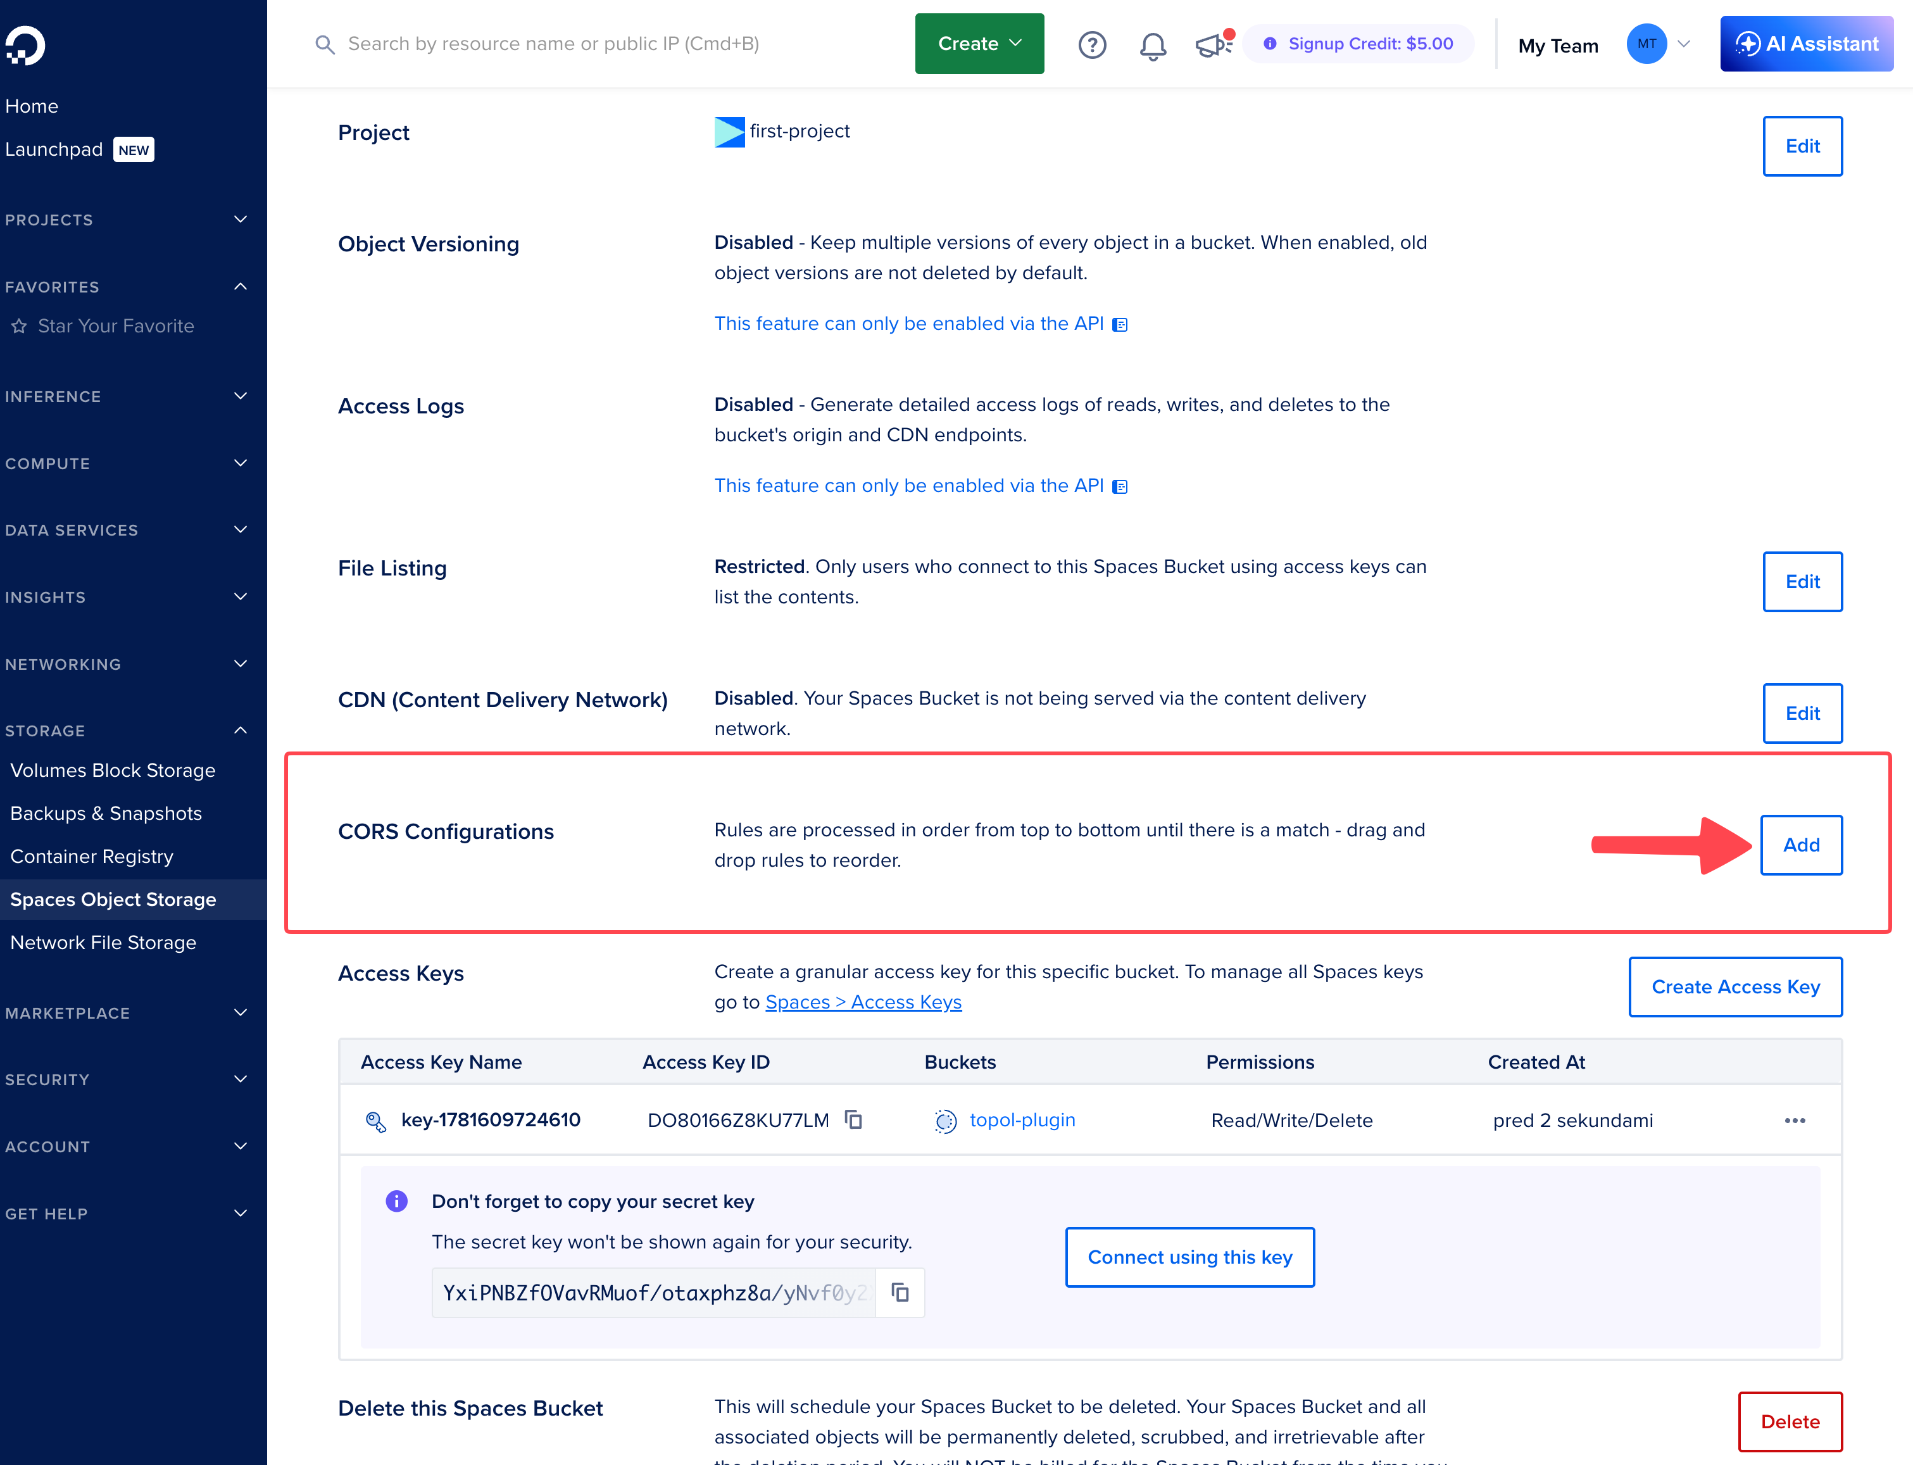Open Network File Storage
This screenshot has width=1913, height=1465.
tap(103, 943)
